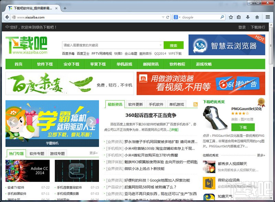Click the 百度杀毒 green banner
This screenshot has height=202, width=275.
(70, 83)
